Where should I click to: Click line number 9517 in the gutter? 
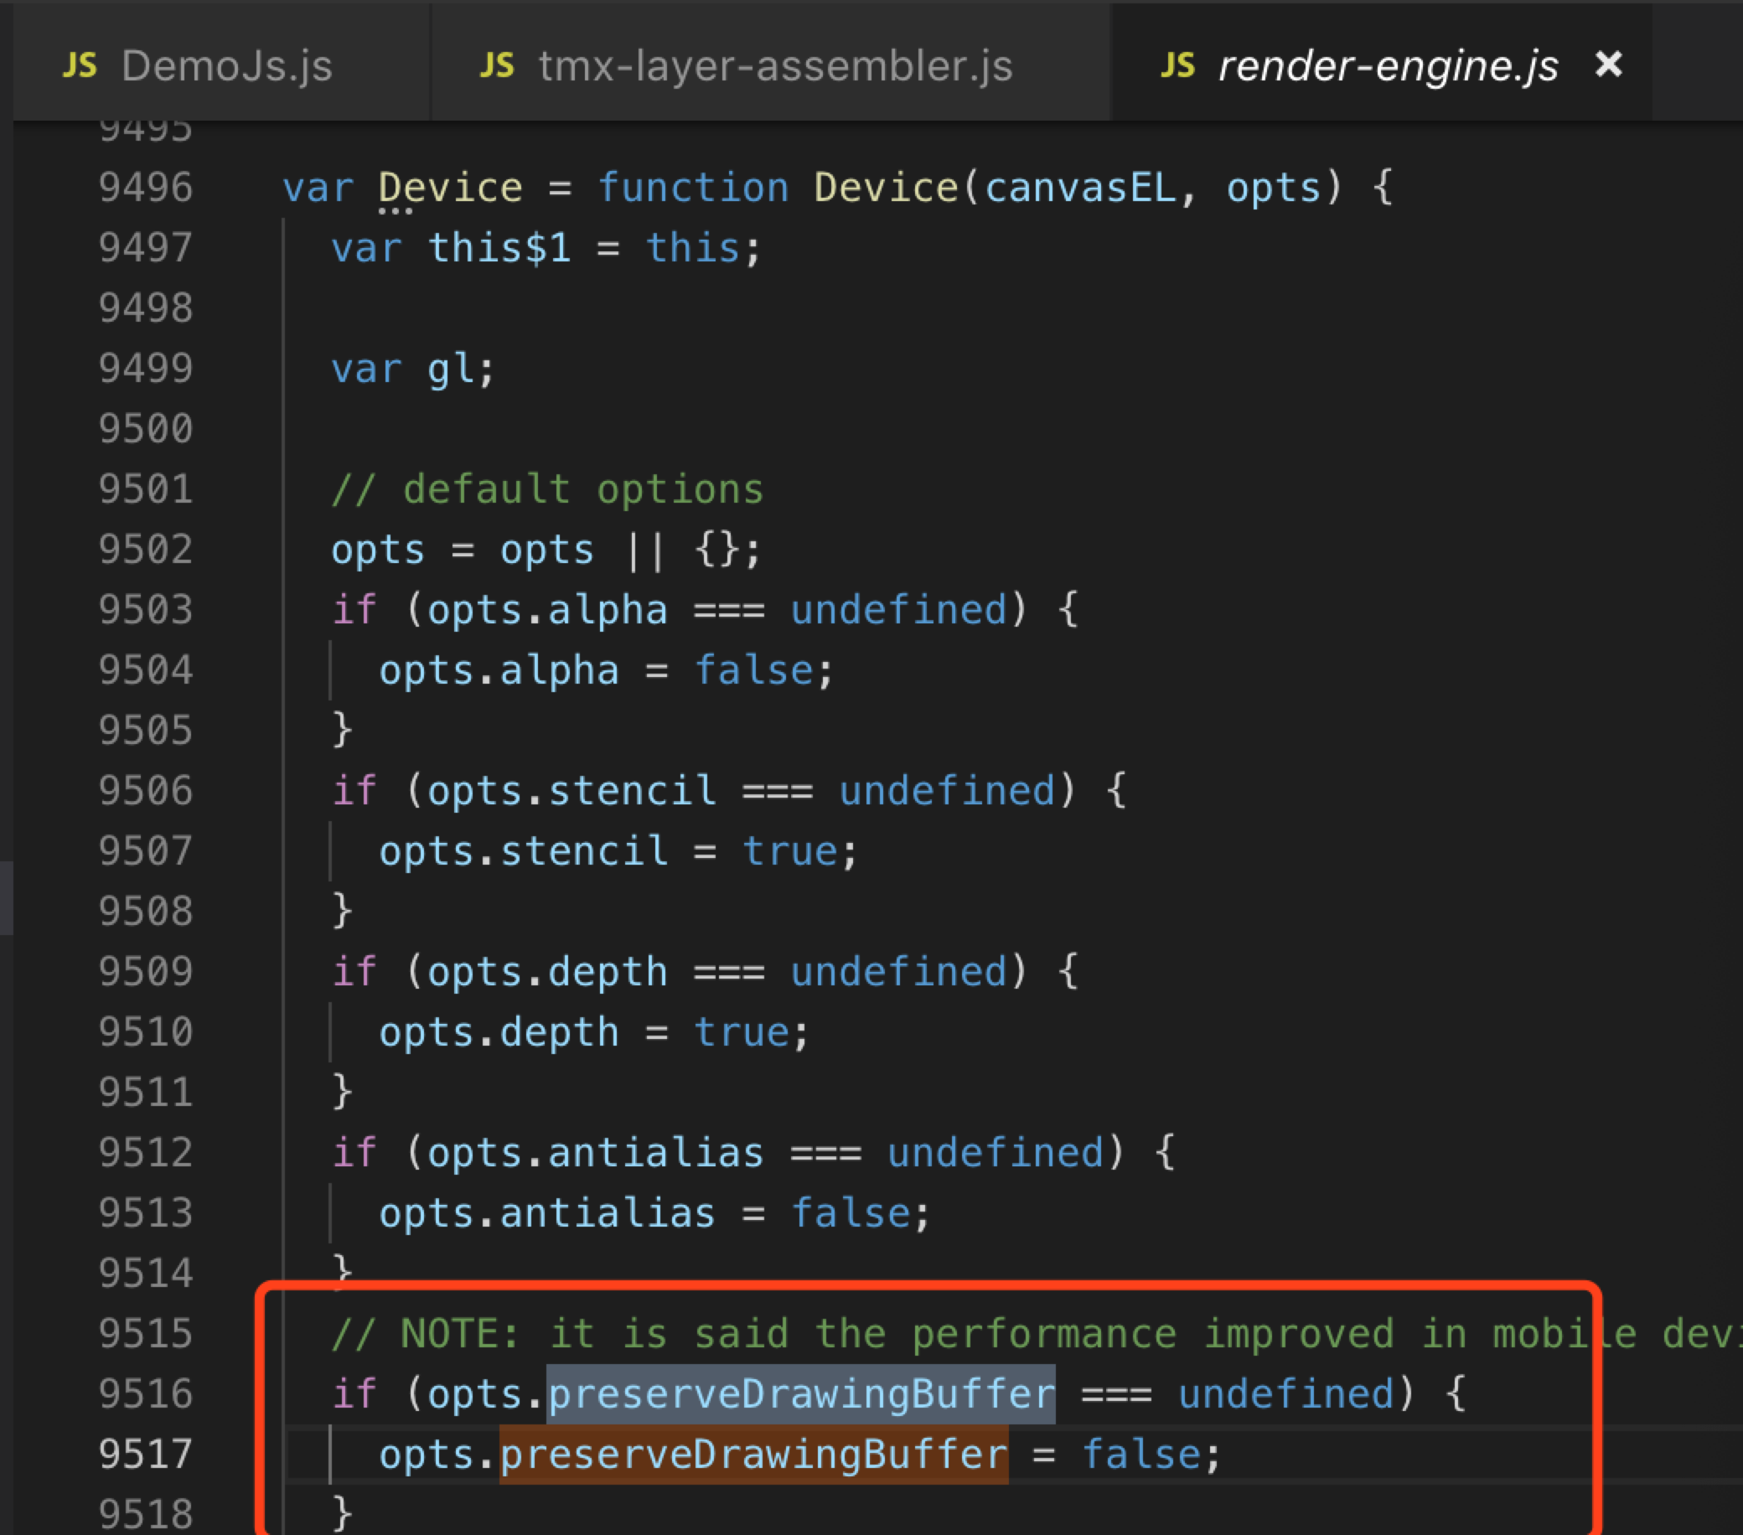tap(146, 1454)
